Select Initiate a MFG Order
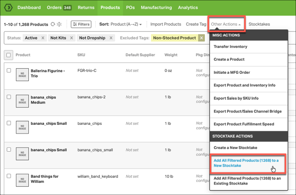Viewport: 296px width, 195px height. pyautogui.click(x=249, y=72)
